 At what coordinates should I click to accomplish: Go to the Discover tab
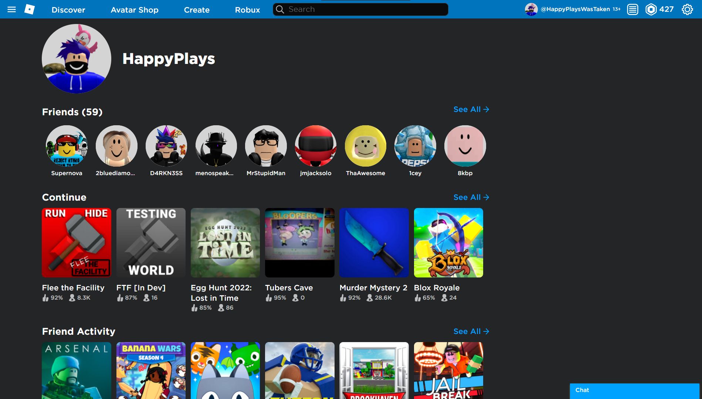(68, 10)
